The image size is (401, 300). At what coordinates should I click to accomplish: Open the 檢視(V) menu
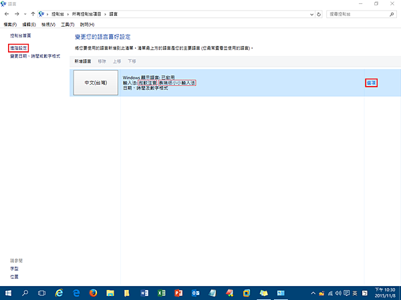click(x=48, y=25)
